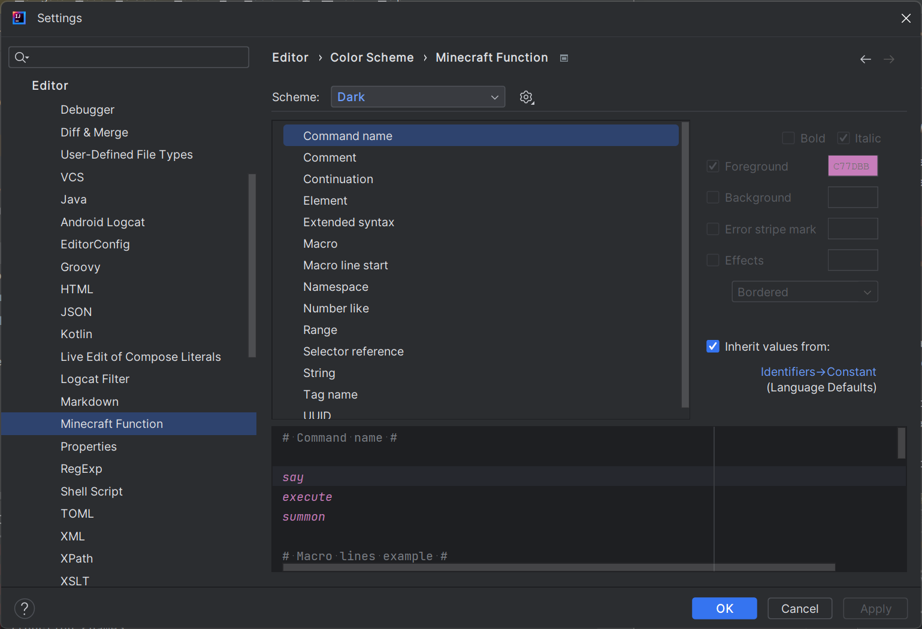Select Comment attribute
The width and height of the screenshot is (922, 629).
[x=480, y=157]
